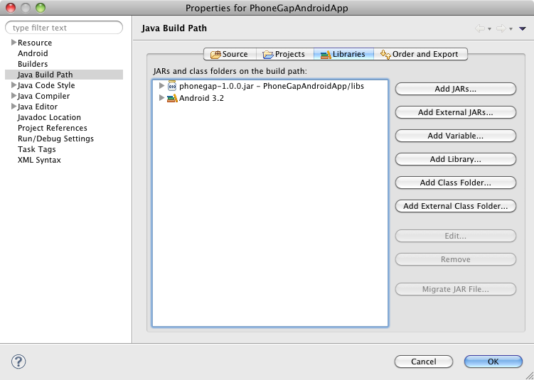Image resolution: width=534 pixels, height=380 pixels.
Task: Select the Java Code Style label
Action: pos(46,85)
